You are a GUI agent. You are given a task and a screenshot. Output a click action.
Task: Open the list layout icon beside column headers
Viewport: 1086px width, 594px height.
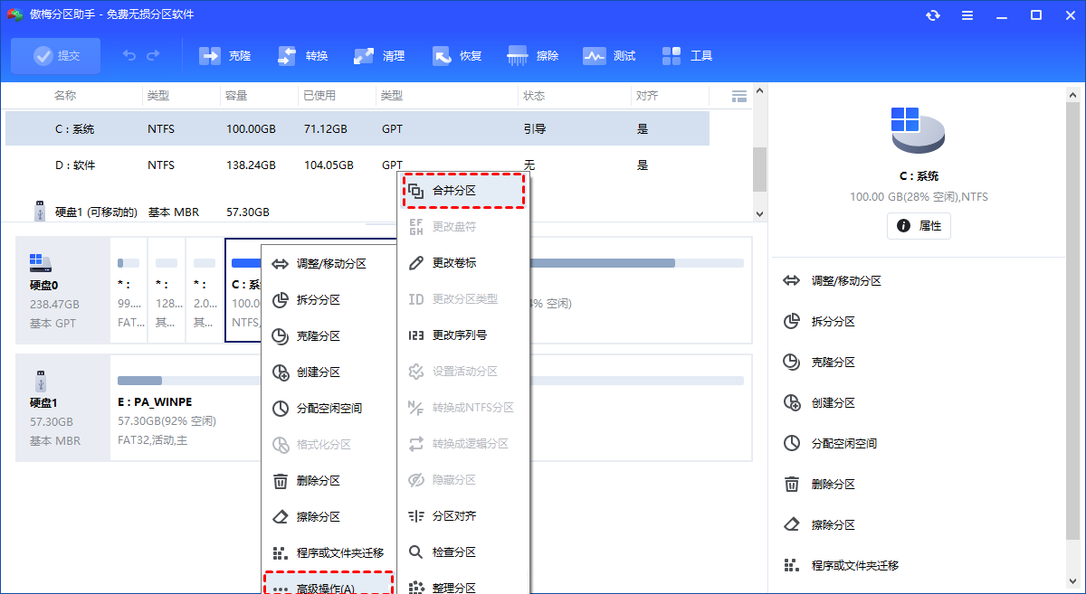coord(738,95)
